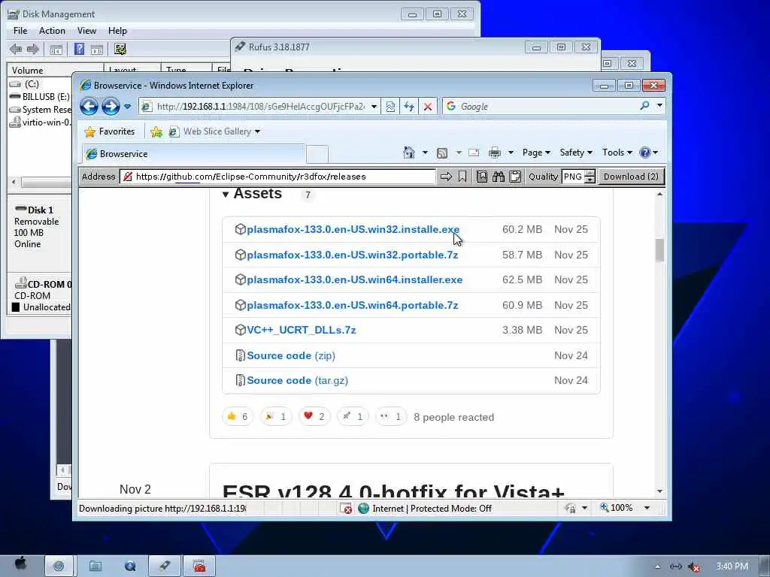
Task: Click the rocket reaction
Action: [353, 416]
